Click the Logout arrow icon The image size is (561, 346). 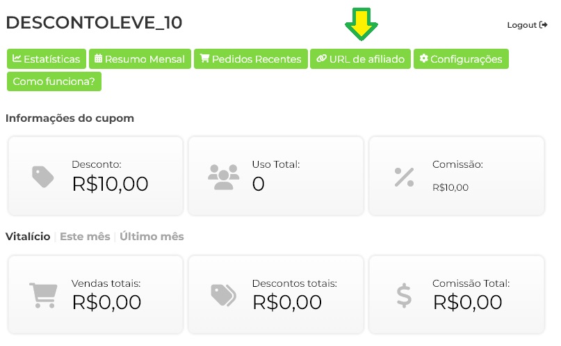[x=544, y=24]
